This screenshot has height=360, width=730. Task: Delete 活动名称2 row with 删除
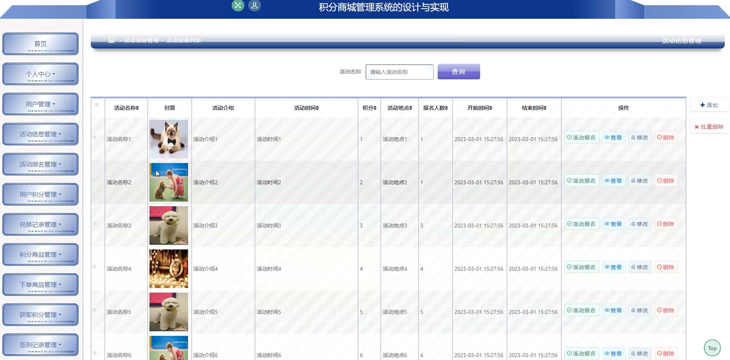666,181
